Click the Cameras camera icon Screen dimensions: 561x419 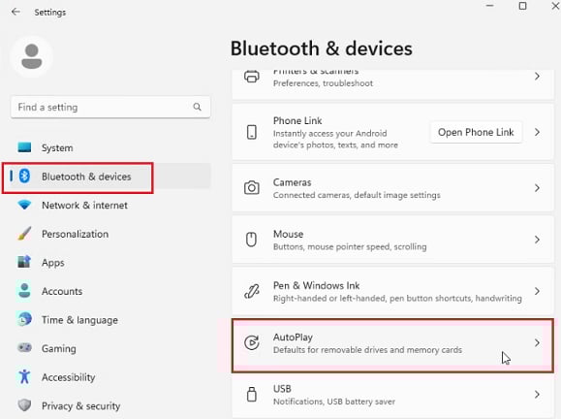[x=252, y=187]
